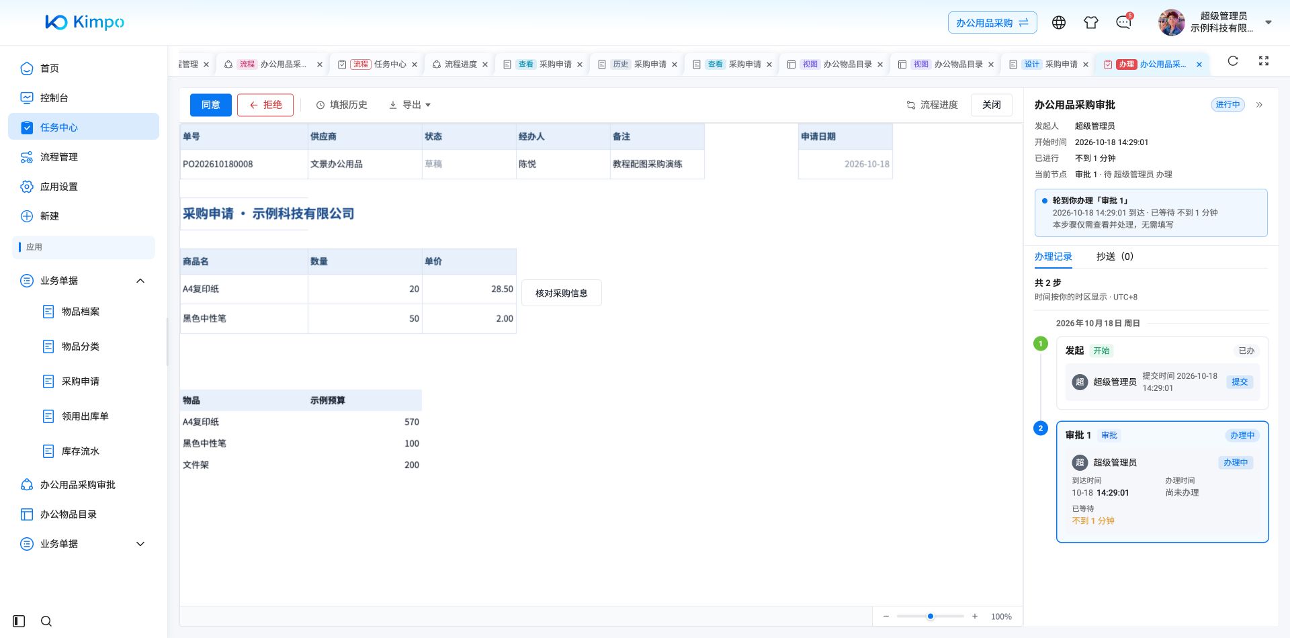Switch application via 办公用品采购 button

click(992, 22)
